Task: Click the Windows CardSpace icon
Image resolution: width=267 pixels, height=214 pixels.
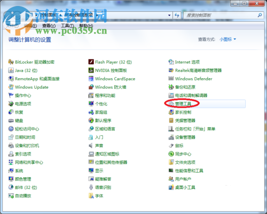Action: click(91, 79)
